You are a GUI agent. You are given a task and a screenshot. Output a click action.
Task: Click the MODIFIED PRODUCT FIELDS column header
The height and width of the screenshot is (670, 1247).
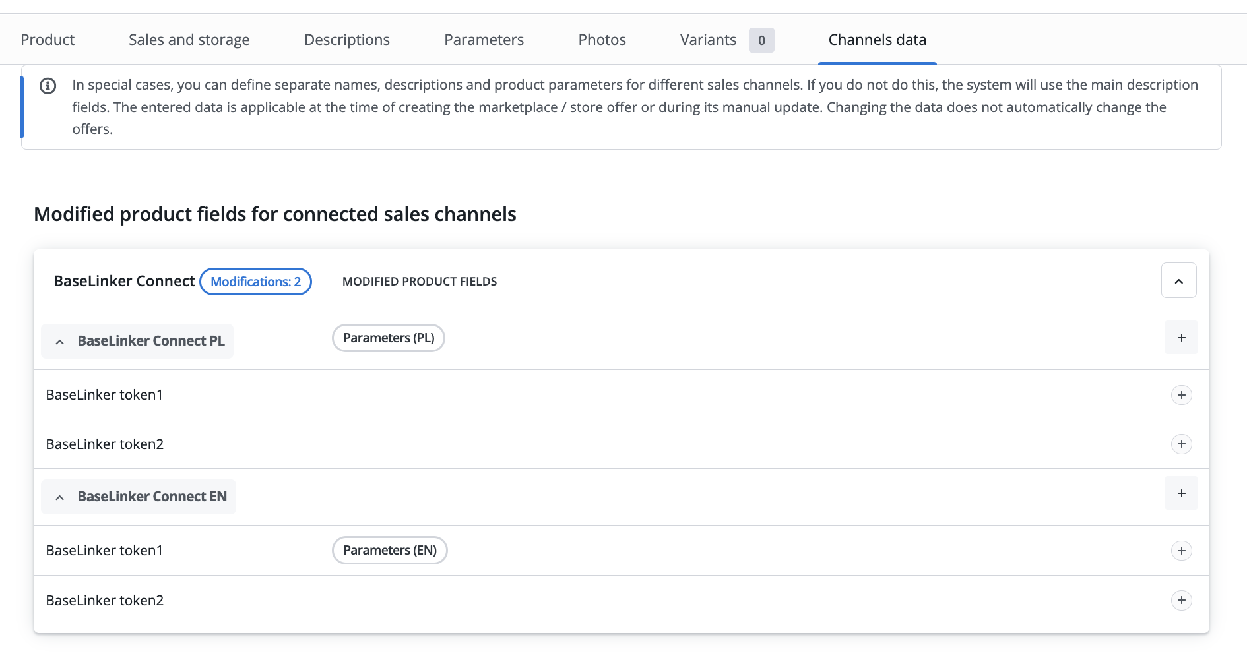click(x=420, y=282)
